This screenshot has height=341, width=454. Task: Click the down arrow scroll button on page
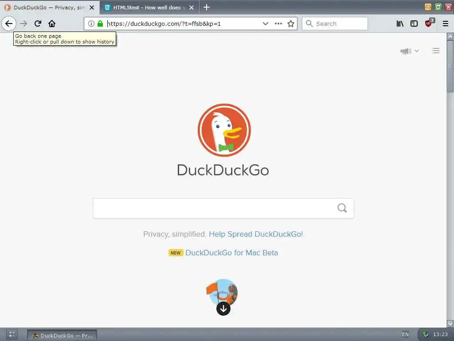223,309
